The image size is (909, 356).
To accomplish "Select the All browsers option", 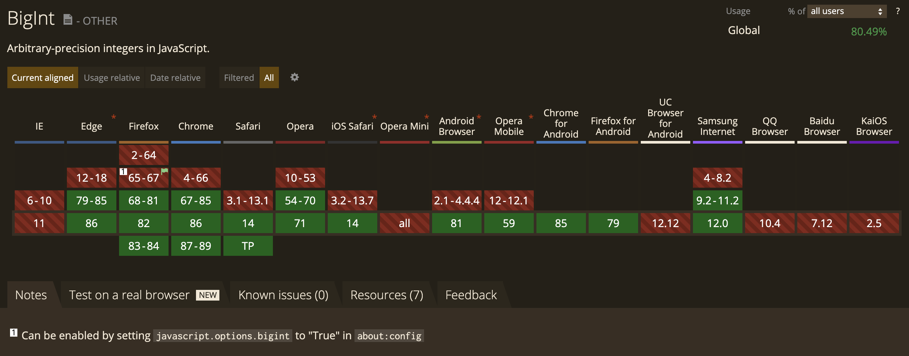I will [269, 77].
